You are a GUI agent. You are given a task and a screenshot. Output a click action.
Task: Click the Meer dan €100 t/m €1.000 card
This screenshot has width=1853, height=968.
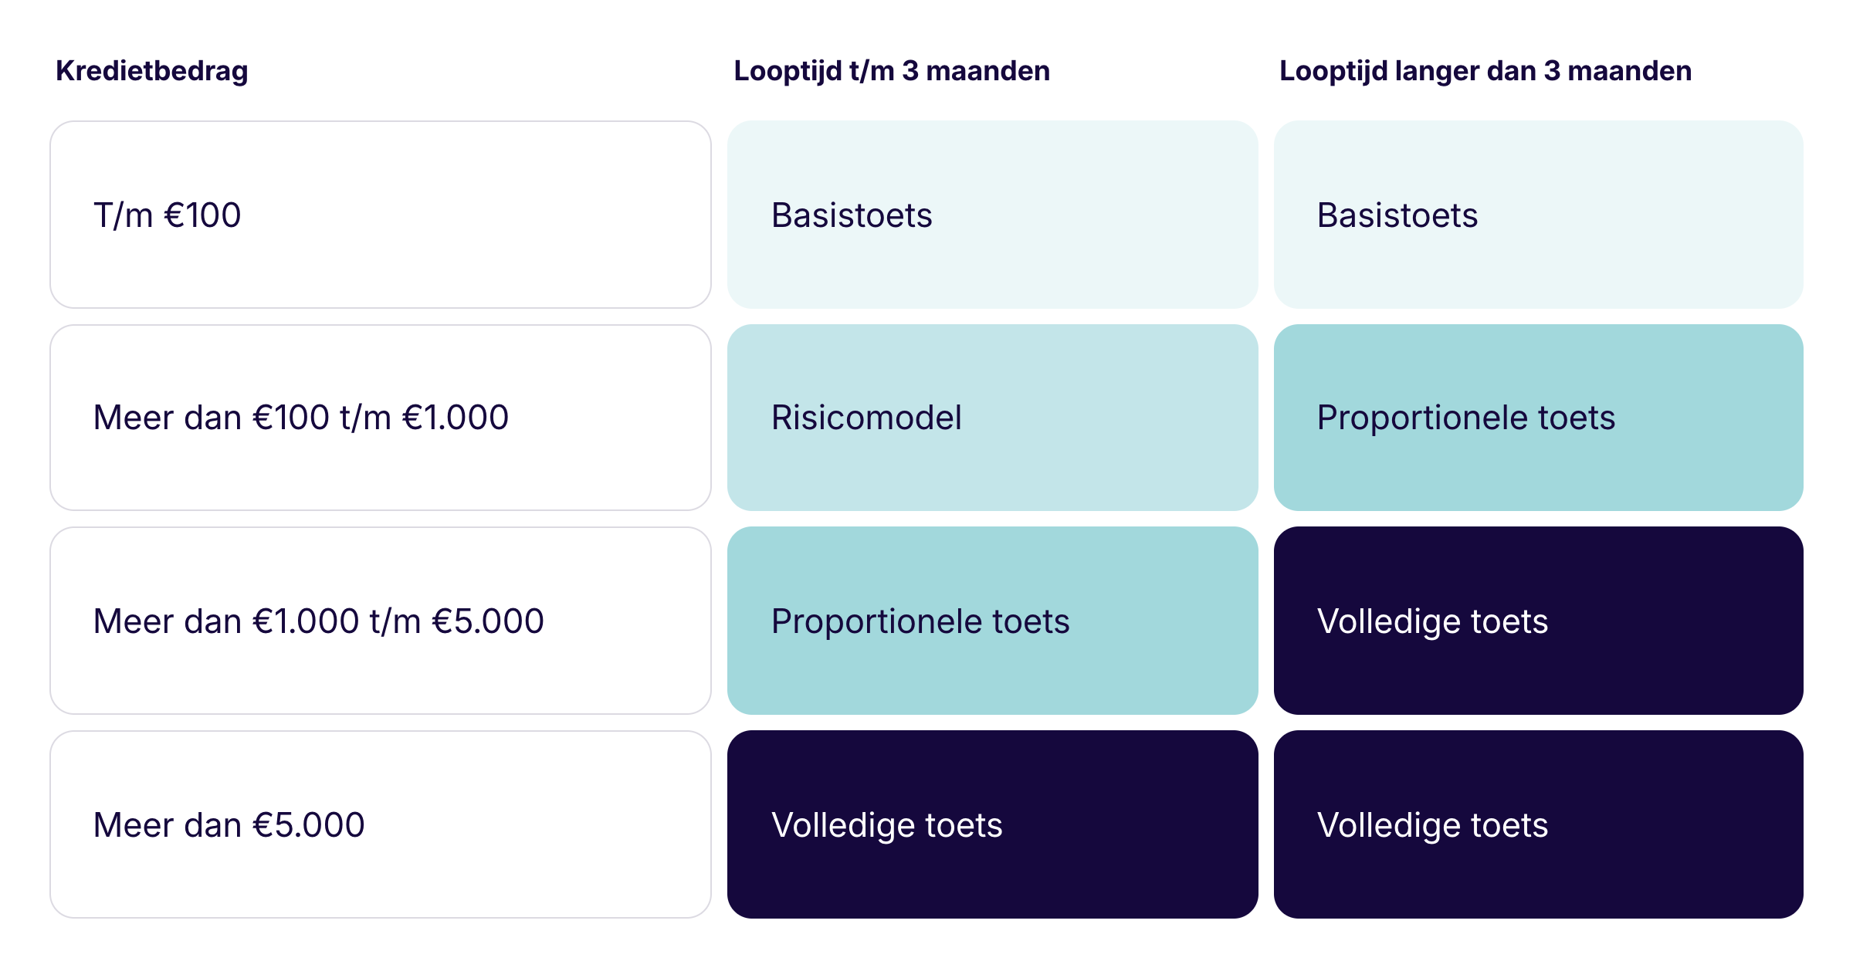click(381, 418)
